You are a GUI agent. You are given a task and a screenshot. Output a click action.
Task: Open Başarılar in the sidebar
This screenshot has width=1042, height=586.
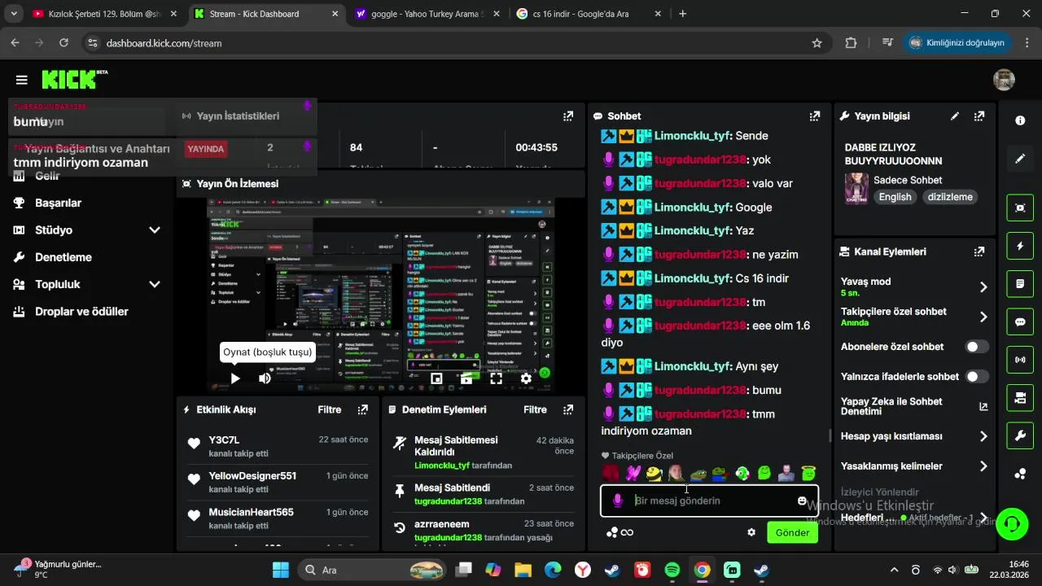click(x=58, y=203)
